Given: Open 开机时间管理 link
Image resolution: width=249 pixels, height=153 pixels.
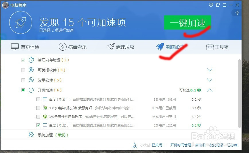Looking at the screenshot, I should (181, 145).
